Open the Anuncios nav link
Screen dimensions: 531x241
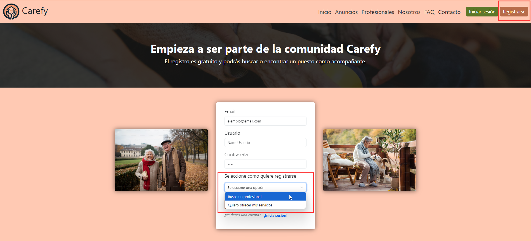(346, 12)
